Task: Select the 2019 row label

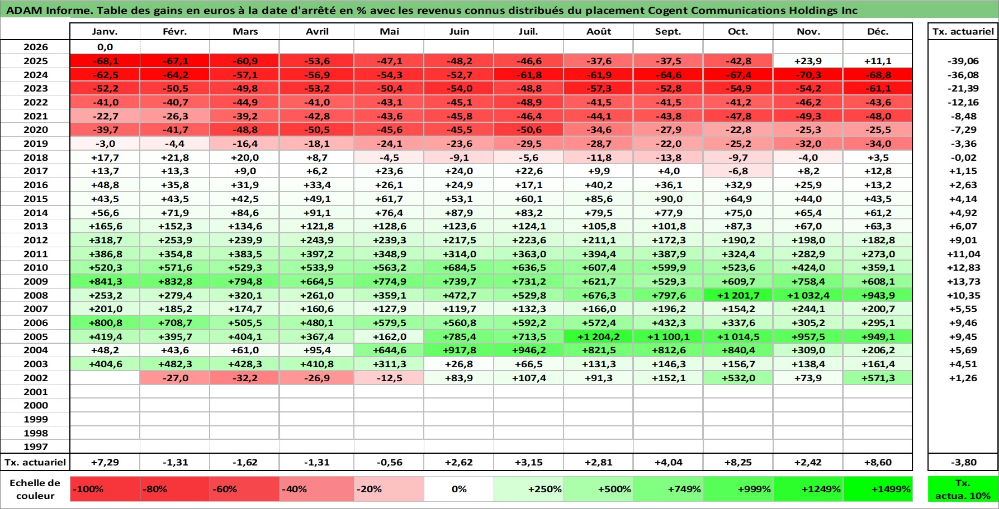Action: pos(35,144)
